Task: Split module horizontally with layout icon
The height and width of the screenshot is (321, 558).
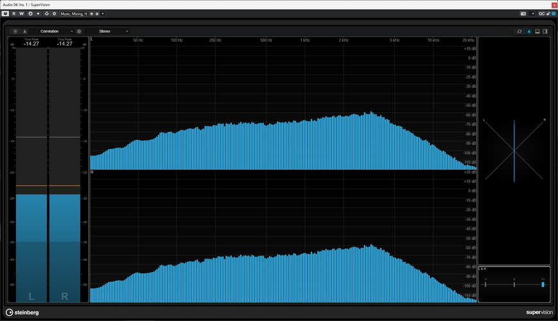Action: (537, 31)
